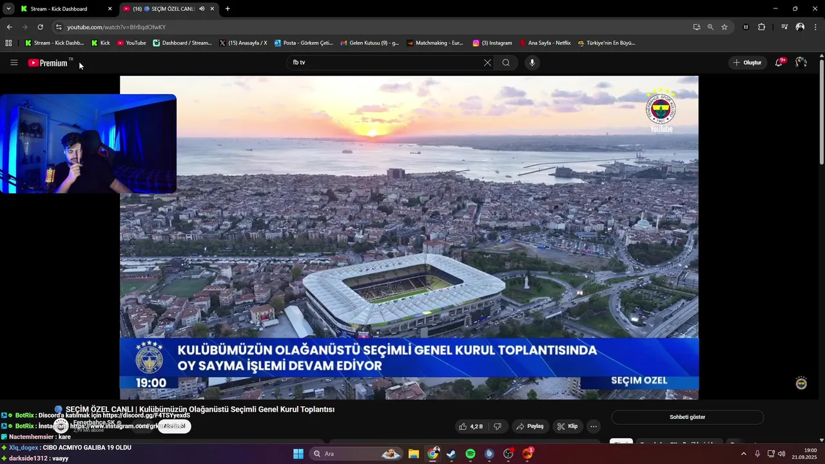
Task: Open Oluştur create menu
Action: [x=748, y=63]
